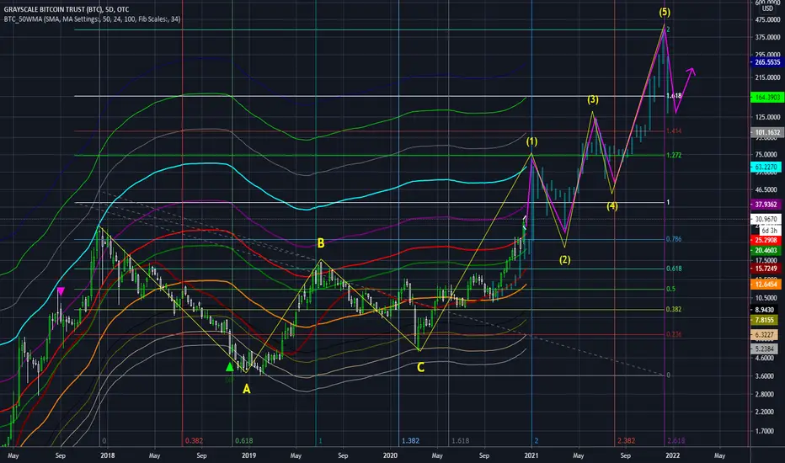
Task: Click the green 0.618 Fib time zone label
Action: (x=243, y=441)
